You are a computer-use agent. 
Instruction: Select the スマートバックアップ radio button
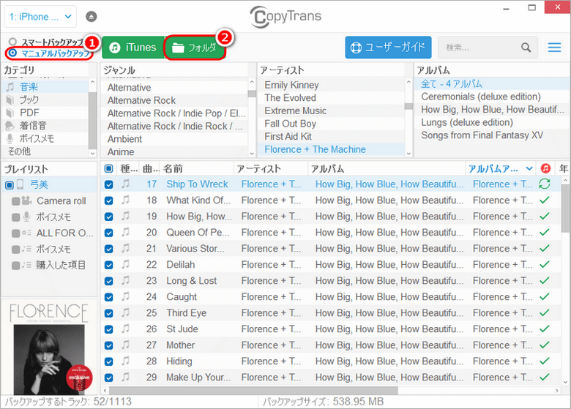pyautogui.click(x=12, y=42)
